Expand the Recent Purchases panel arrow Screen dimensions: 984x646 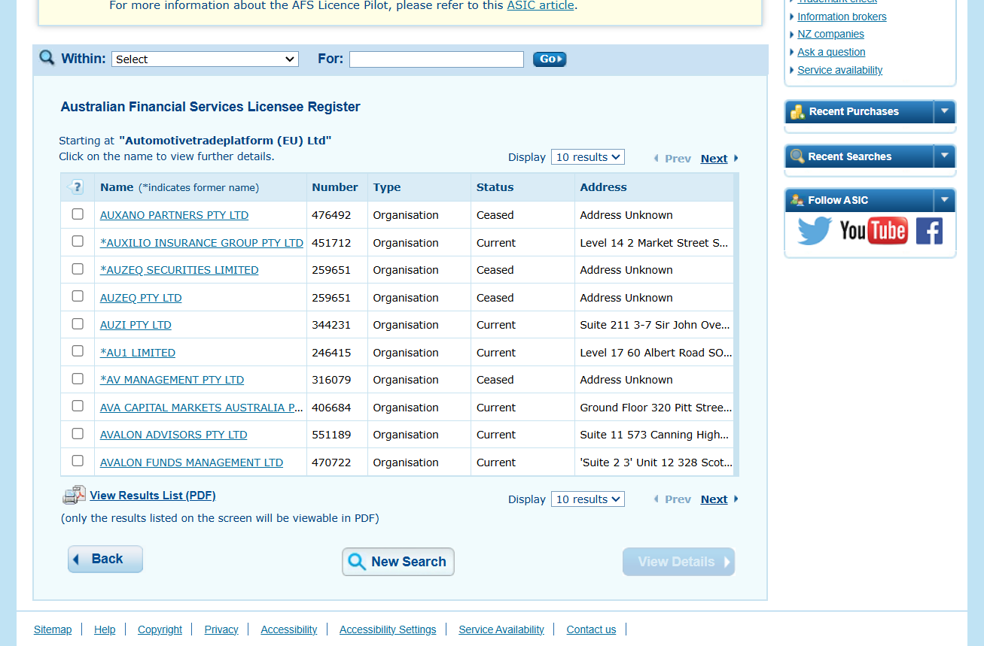pyautogui.click(x=944, y=111)
